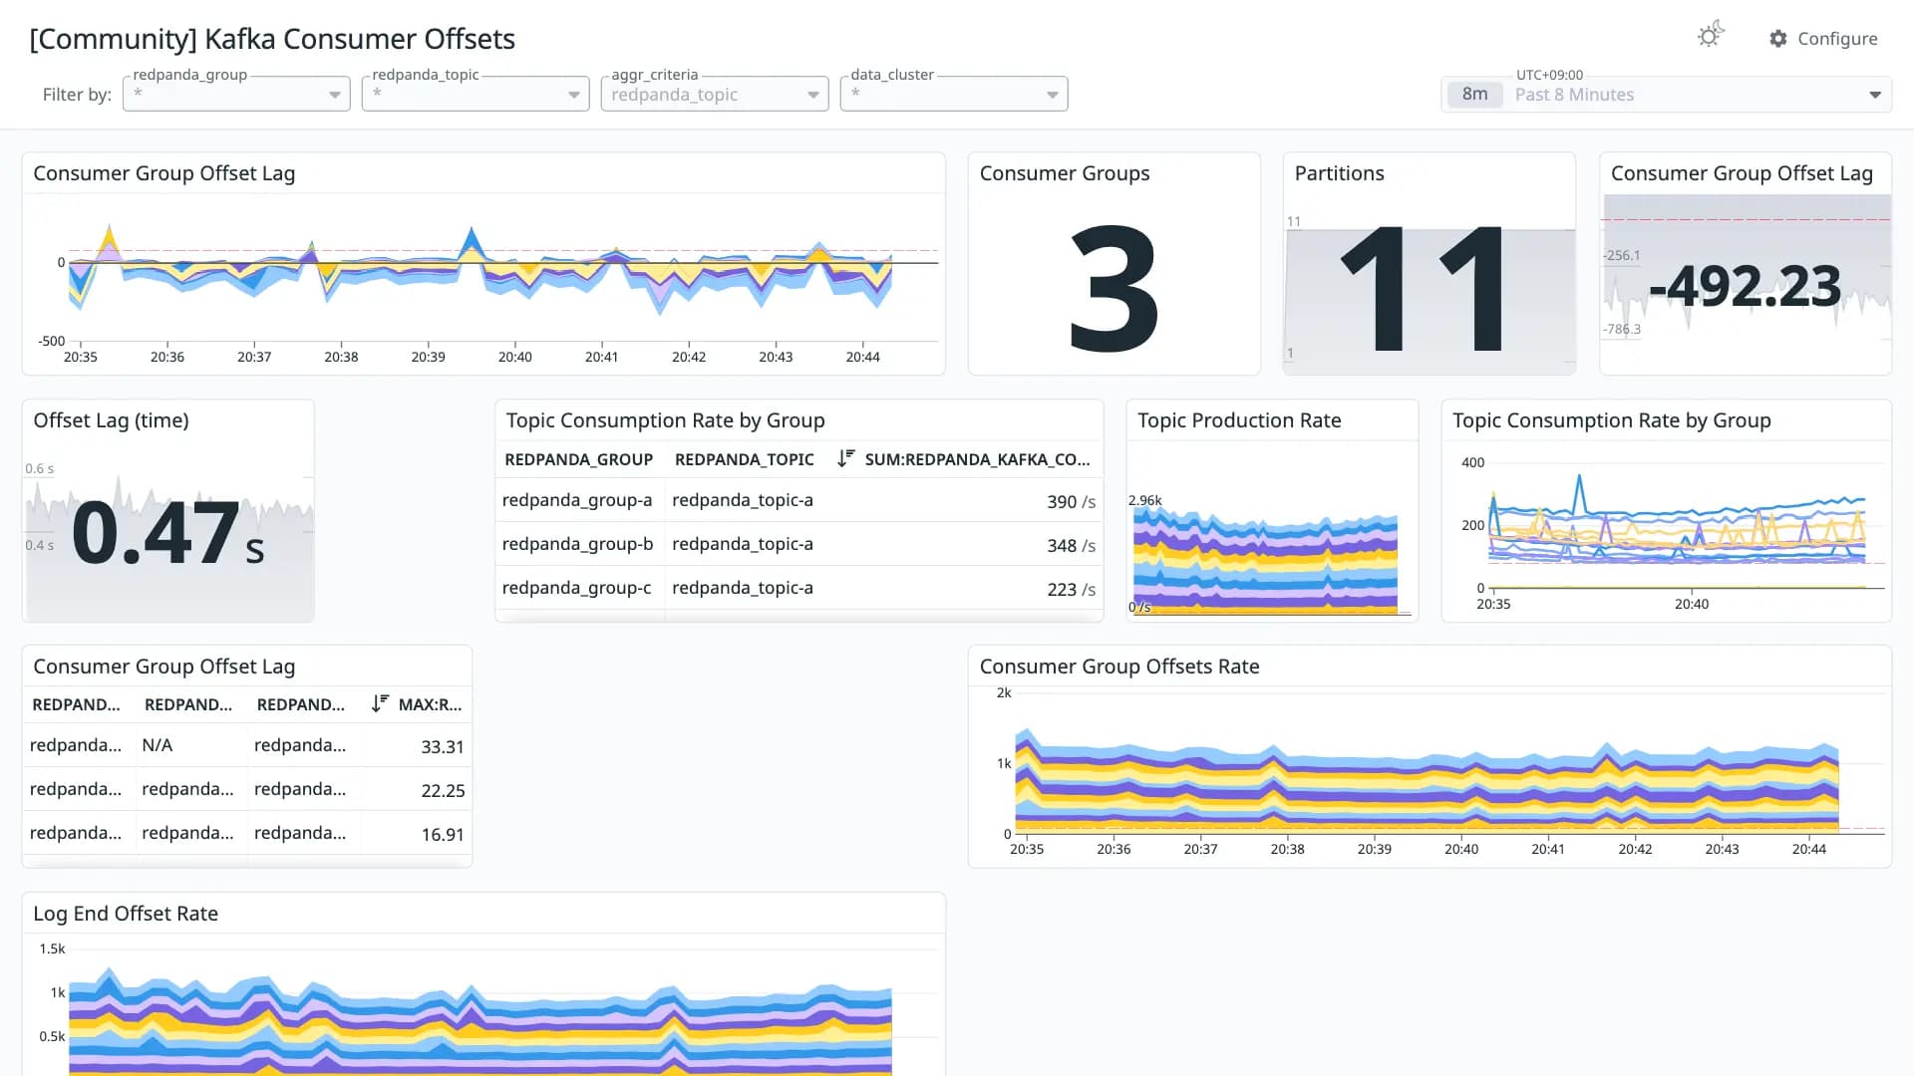This screenshot has width=1914, height=1076.
Task: Sort by the SUM:REDPANDA_KAFKA_CO column sort icon
Action: (x=845, y=458)
